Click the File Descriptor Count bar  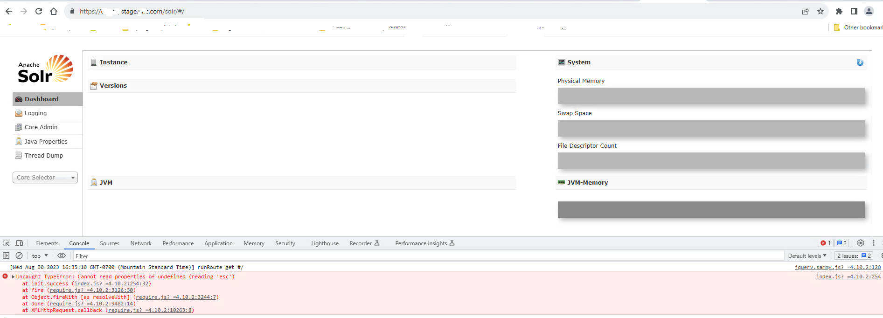point(711,160)
